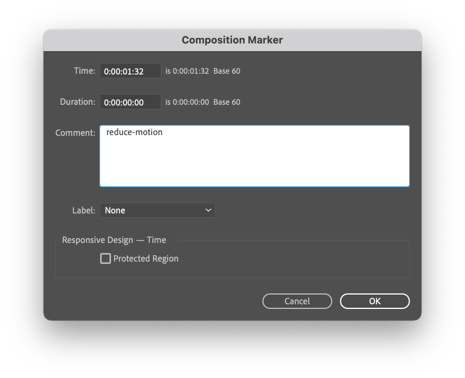
Task: Confirm the marker with OK
Action: pos(374,301)
